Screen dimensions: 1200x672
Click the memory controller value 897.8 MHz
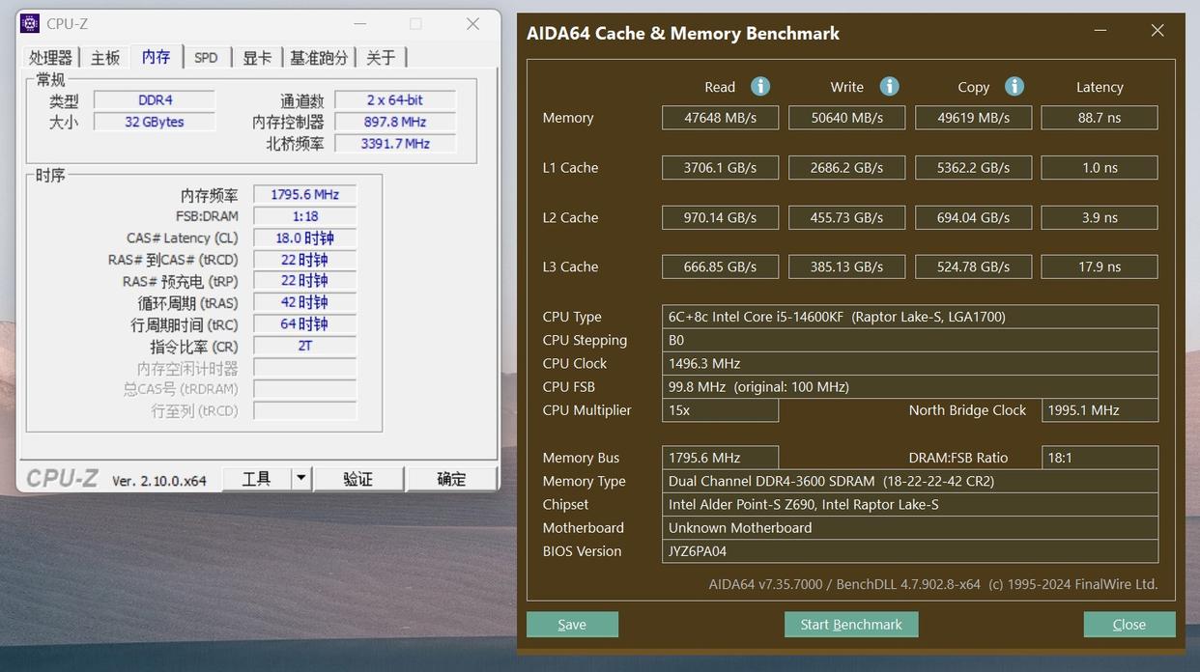[394, 122]
